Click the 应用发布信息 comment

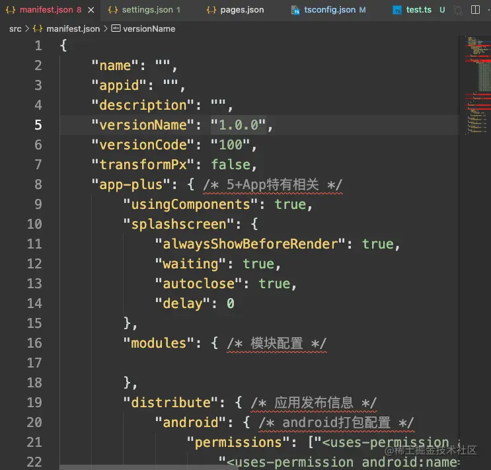(x=314, y=403)
